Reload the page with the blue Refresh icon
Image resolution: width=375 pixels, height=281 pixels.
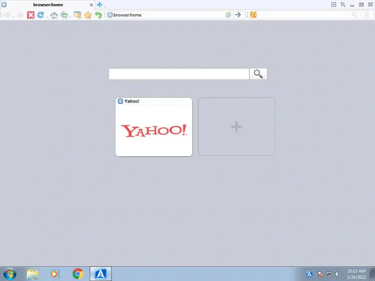(41, 15)
